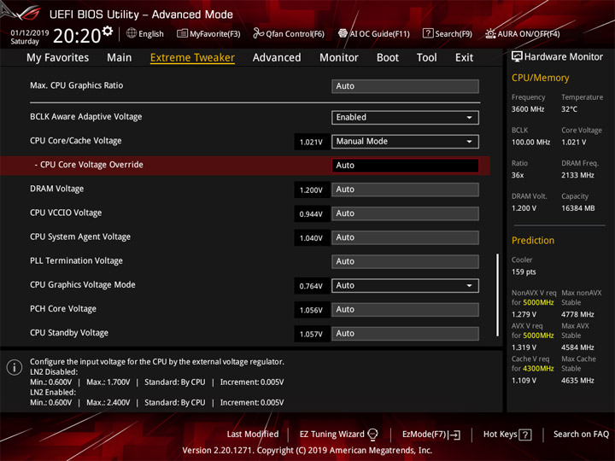Click the 159 pts cooler score

point(524,272)
